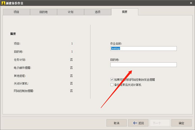Go to the 选项 tab
Screen dimensions: 195x130
(x=97, y=12)
